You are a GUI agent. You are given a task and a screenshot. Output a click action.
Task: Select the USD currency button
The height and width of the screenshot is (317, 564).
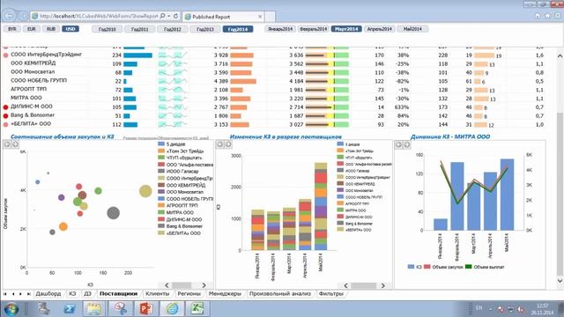click(x=70, y=29)
